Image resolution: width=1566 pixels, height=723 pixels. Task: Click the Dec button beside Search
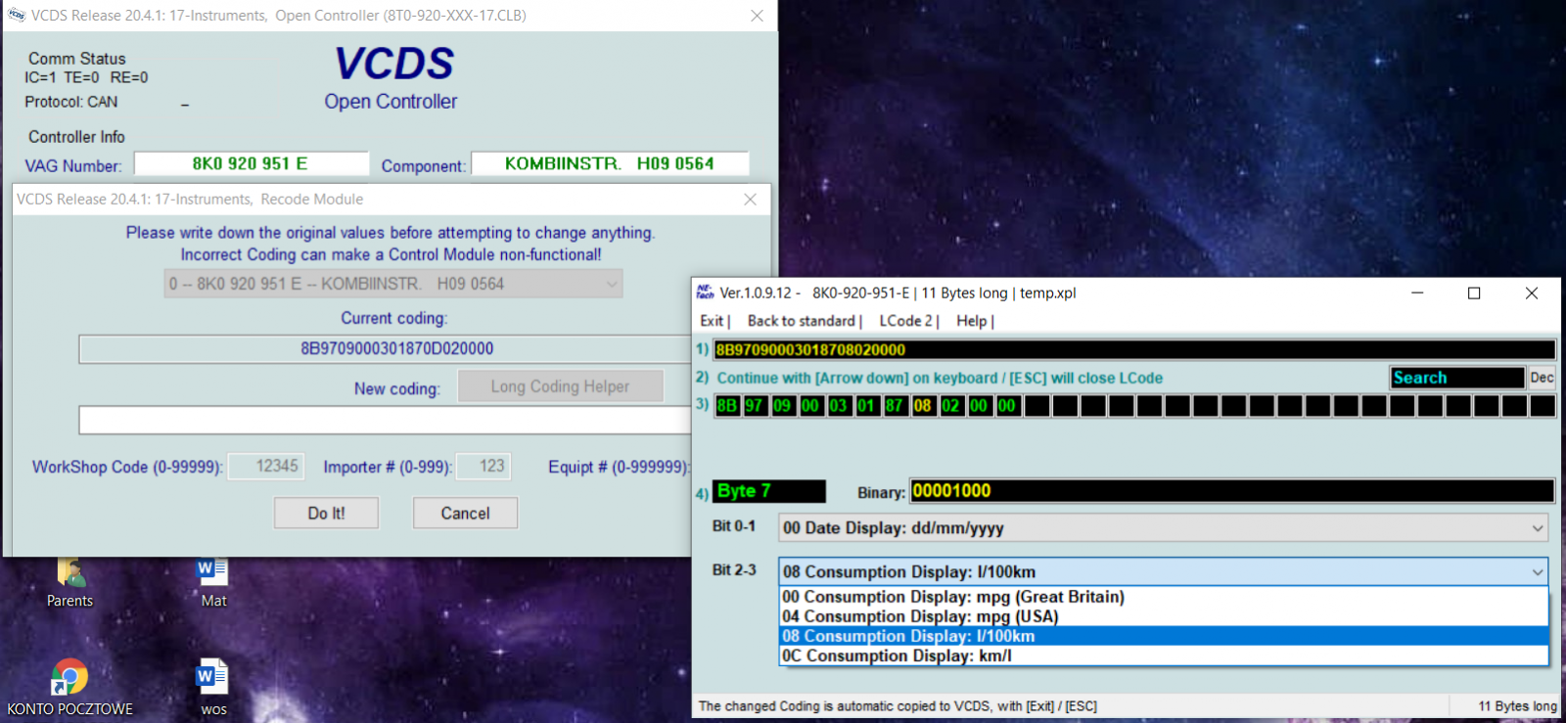pos(1542,378)
